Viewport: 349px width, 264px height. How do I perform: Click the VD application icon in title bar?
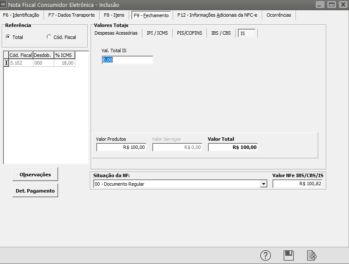click(4, 5)
